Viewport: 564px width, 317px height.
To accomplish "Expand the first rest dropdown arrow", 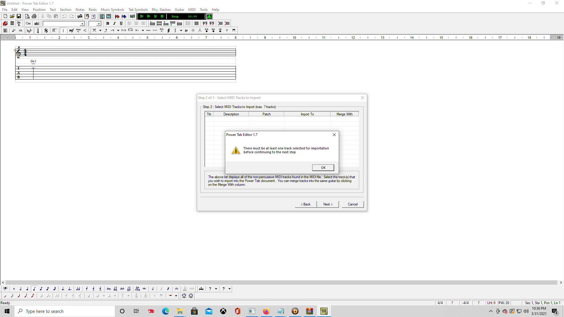I will pos(216,289).
